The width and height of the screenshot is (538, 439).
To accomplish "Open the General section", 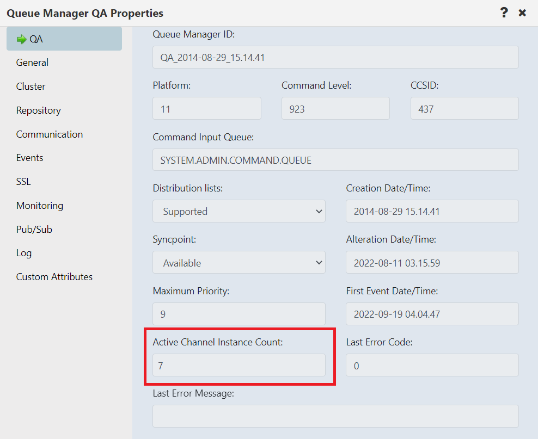I will coord(32,63).
